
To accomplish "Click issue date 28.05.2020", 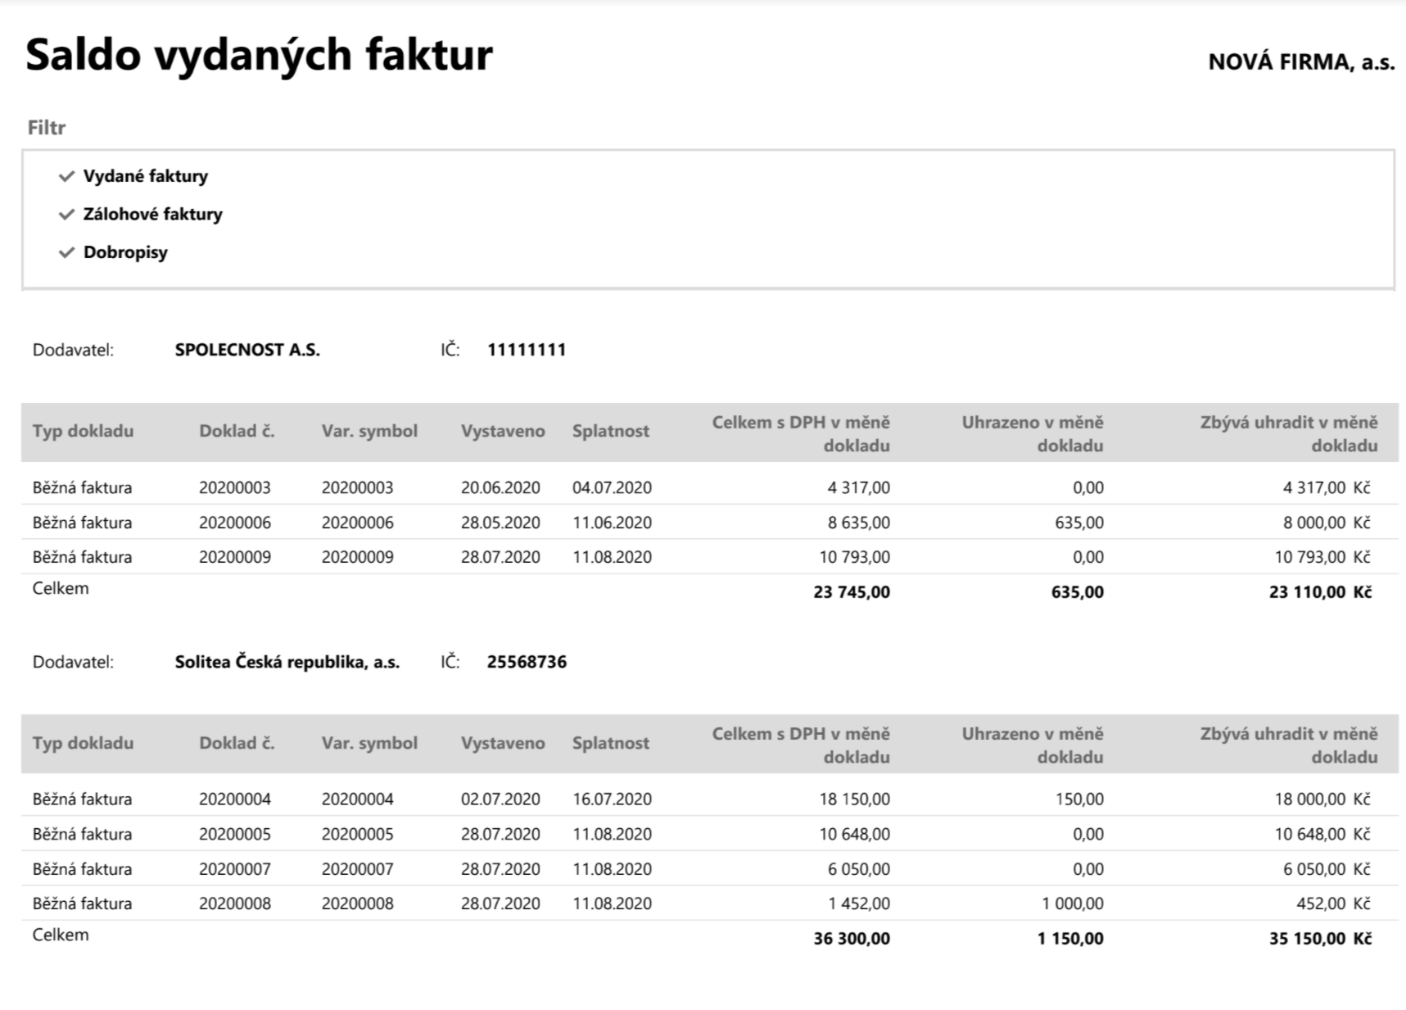I will tap(500, 523).
